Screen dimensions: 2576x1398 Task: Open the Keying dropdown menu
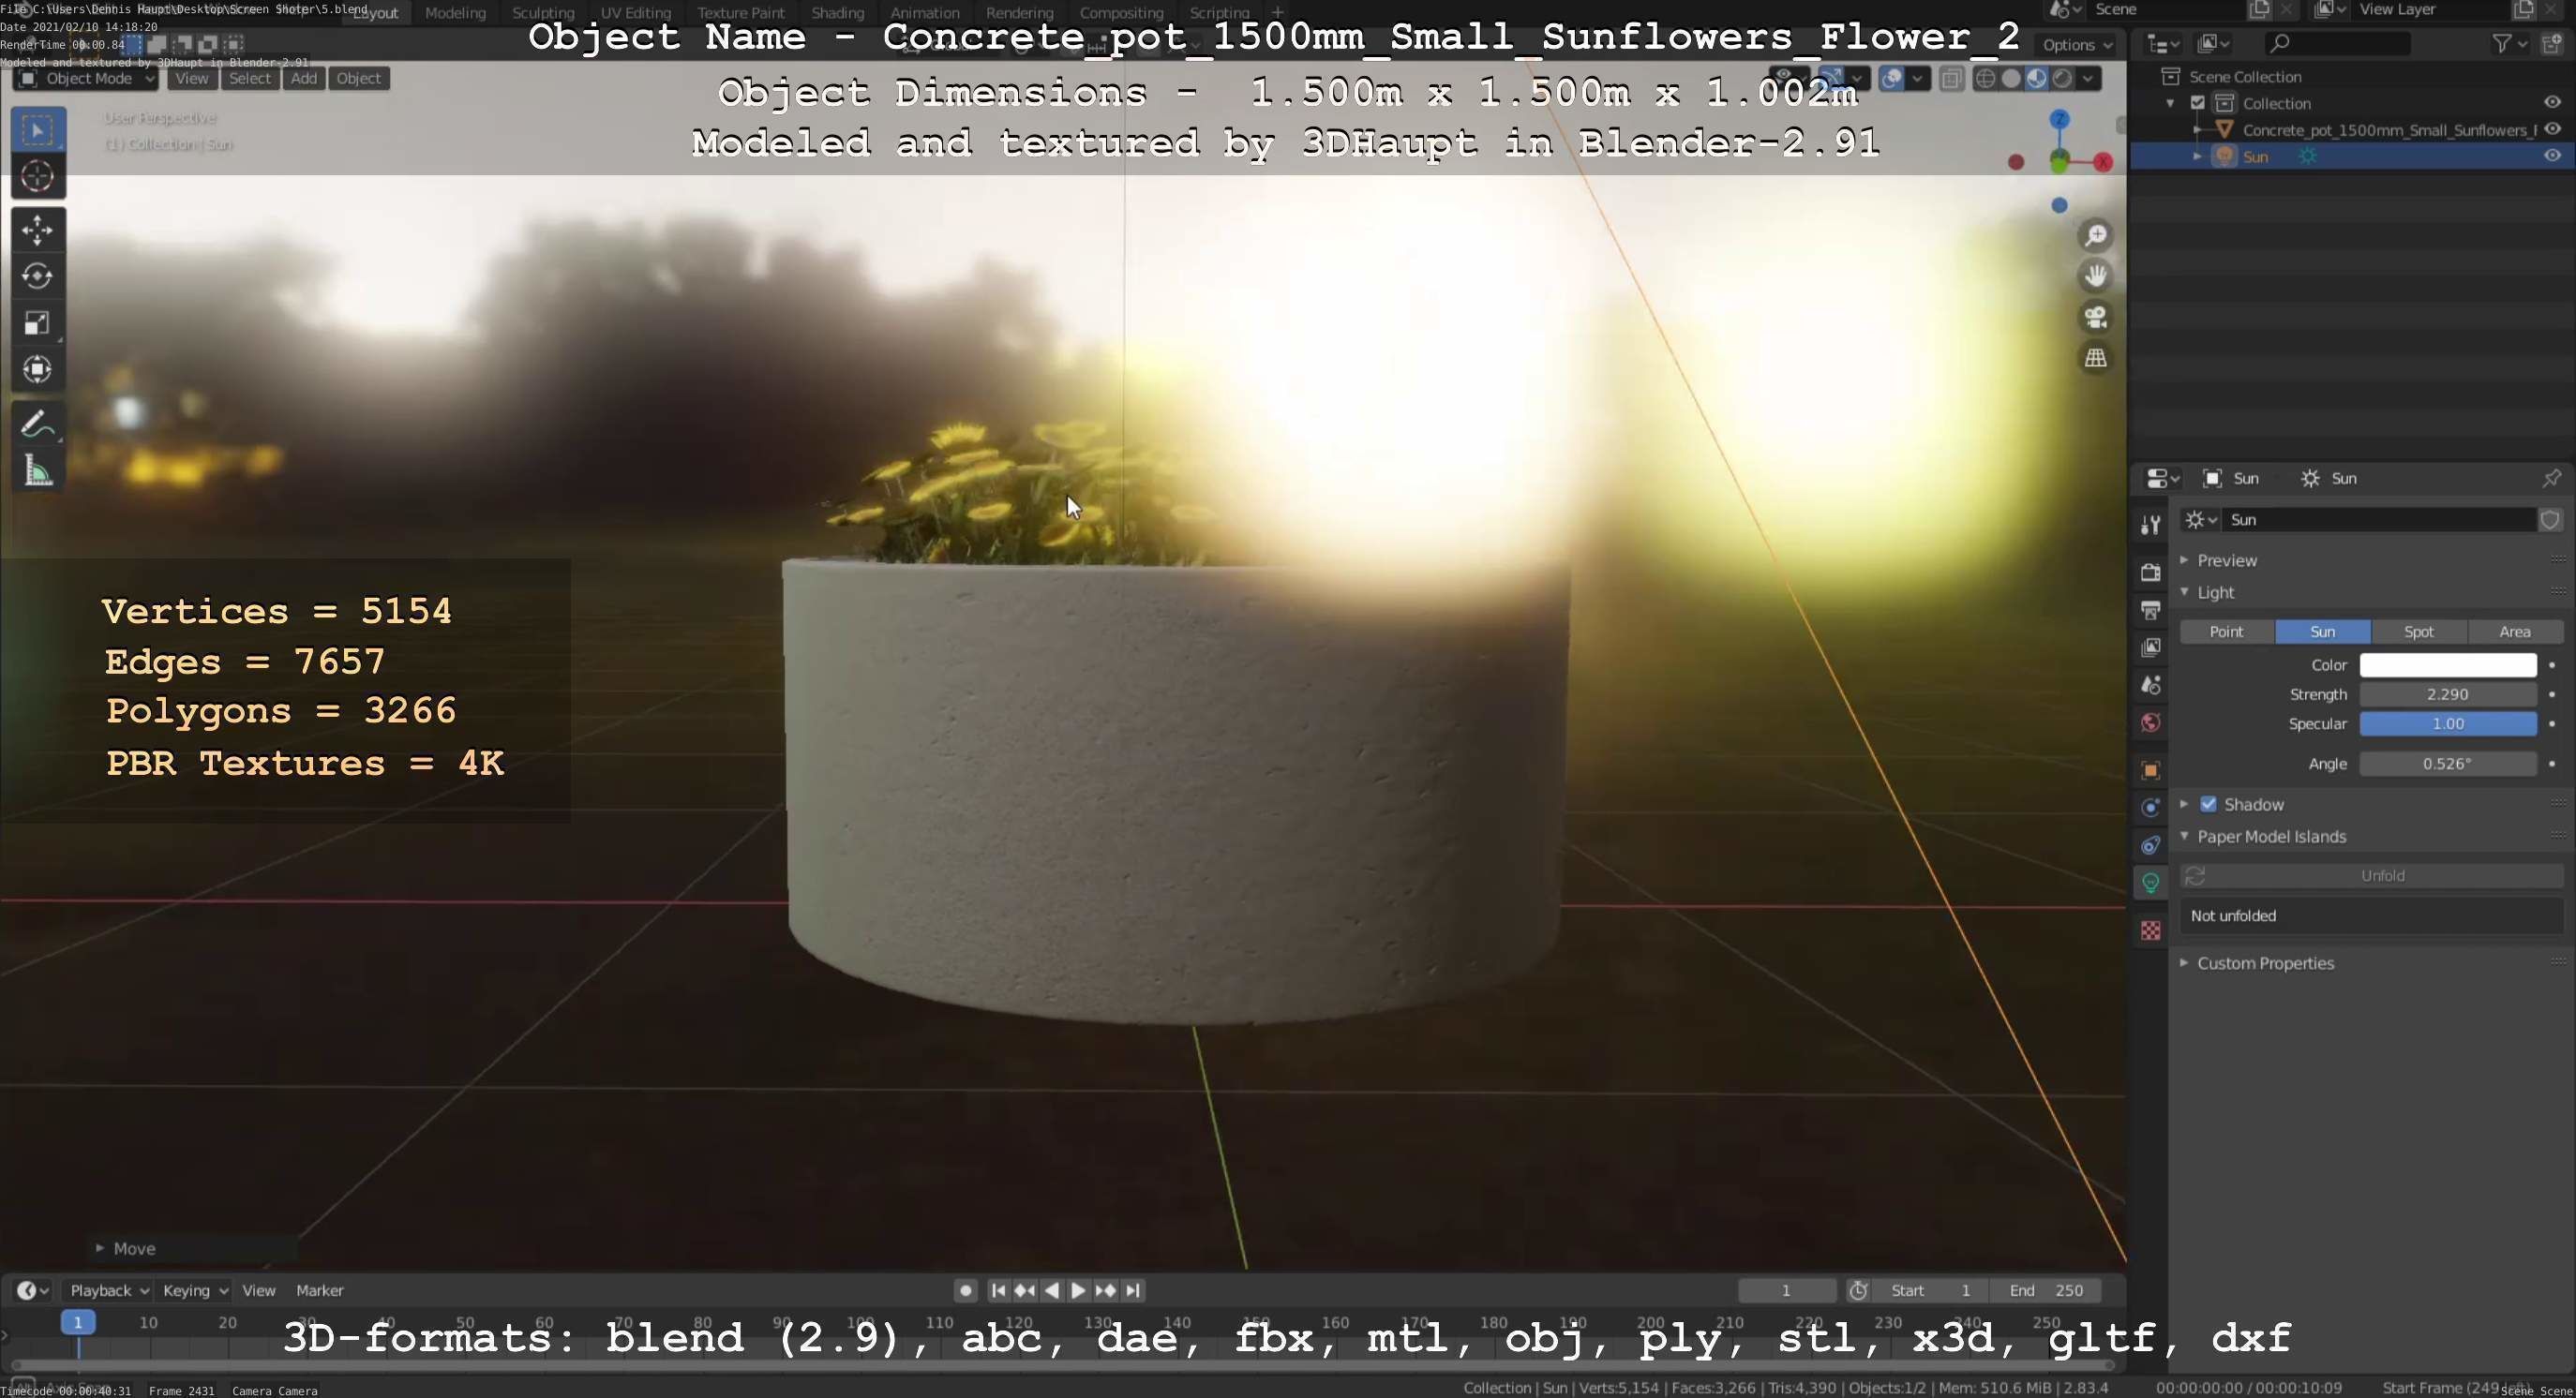coord(194,1290)
